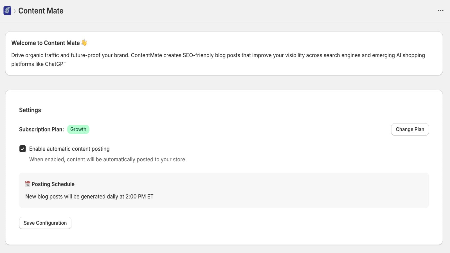Open the three-dot more options menu

pos(440,11)
